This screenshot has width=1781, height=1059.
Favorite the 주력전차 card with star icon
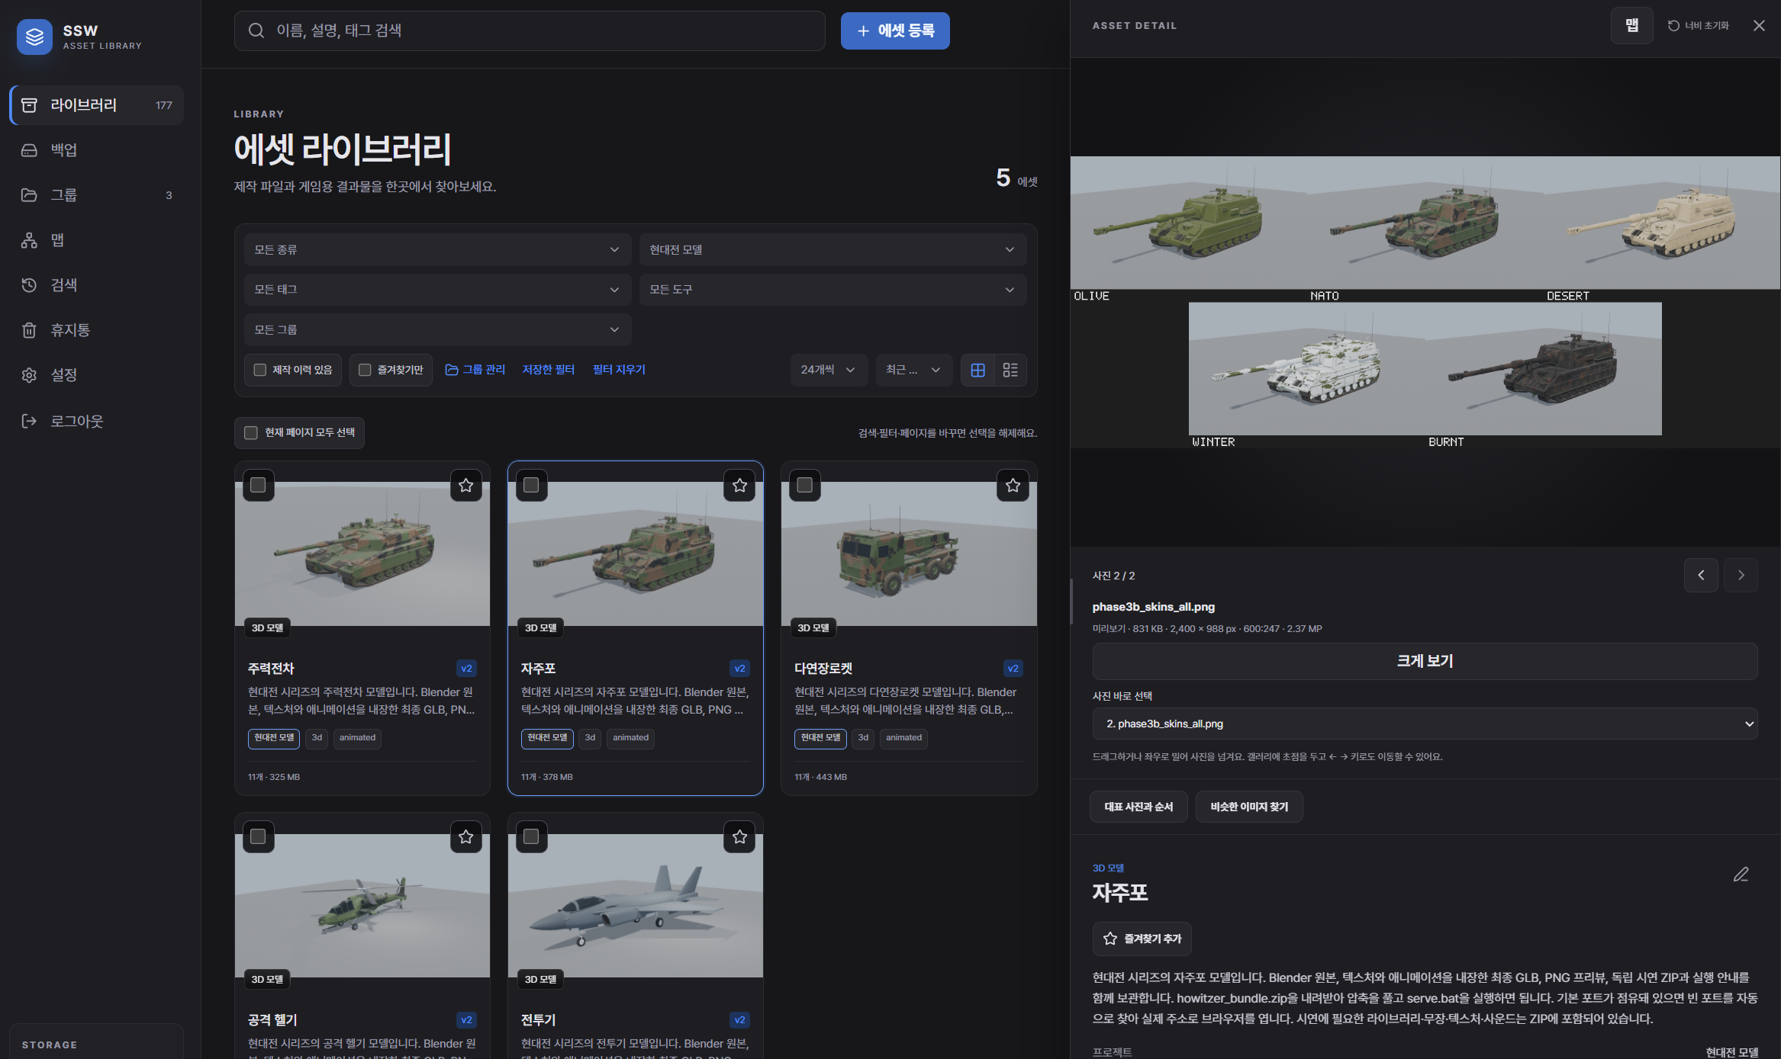[465, 486]
